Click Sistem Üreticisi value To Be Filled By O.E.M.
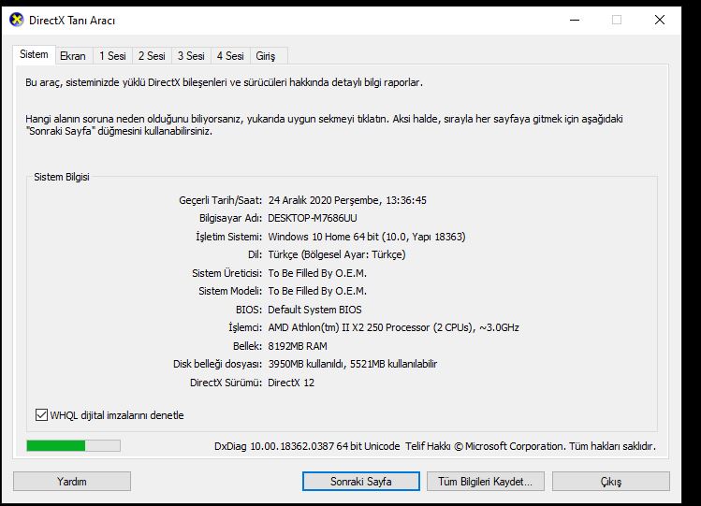701x506 pixels. [x=317, y=273]
